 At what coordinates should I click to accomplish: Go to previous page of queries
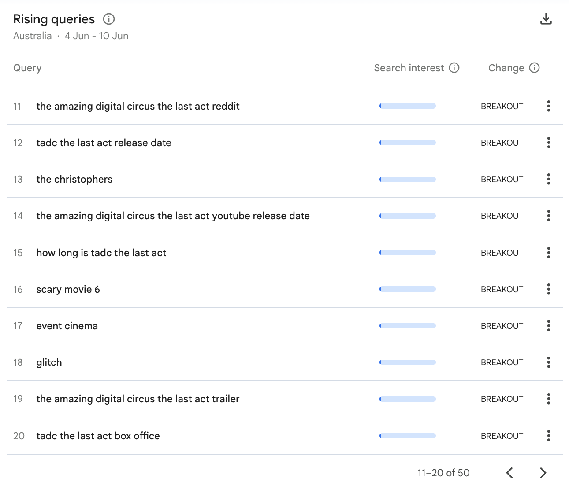[509, 473]
